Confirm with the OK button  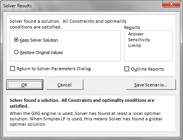click(25, 85)
